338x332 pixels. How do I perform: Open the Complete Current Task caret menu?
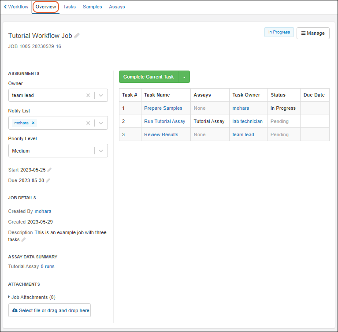coord(184,77)
